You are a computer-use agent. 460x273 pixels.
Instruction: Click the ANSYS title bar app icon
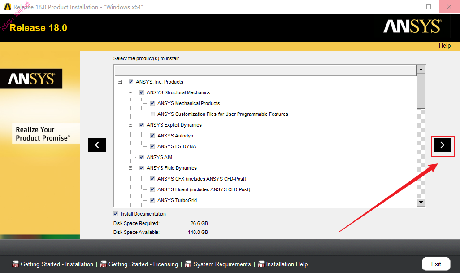coord(8,7)
